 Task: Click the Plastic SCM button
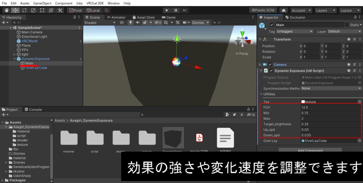[x=263, y=10]
